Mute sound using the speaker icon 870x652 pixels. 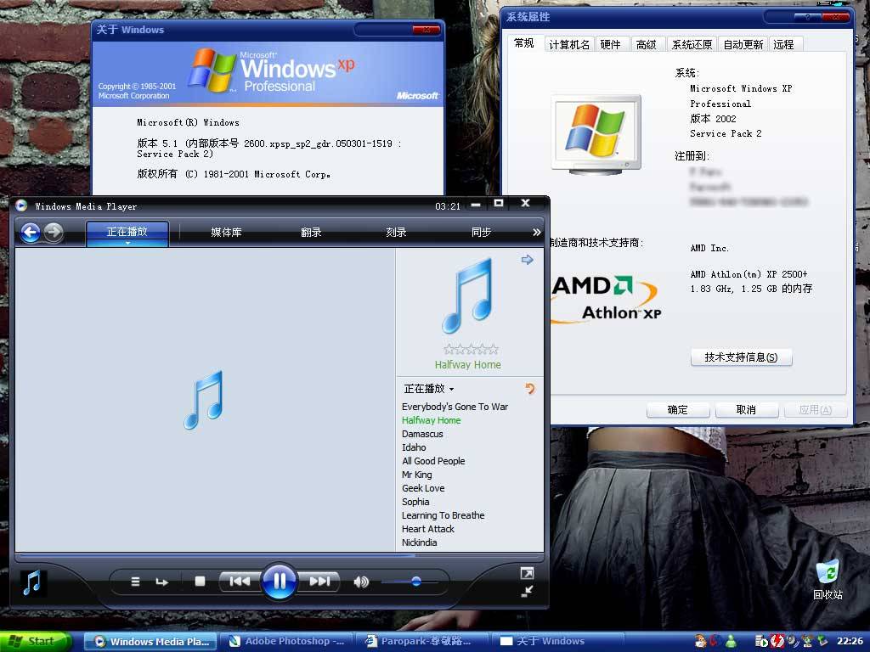(x=360, y=582)
